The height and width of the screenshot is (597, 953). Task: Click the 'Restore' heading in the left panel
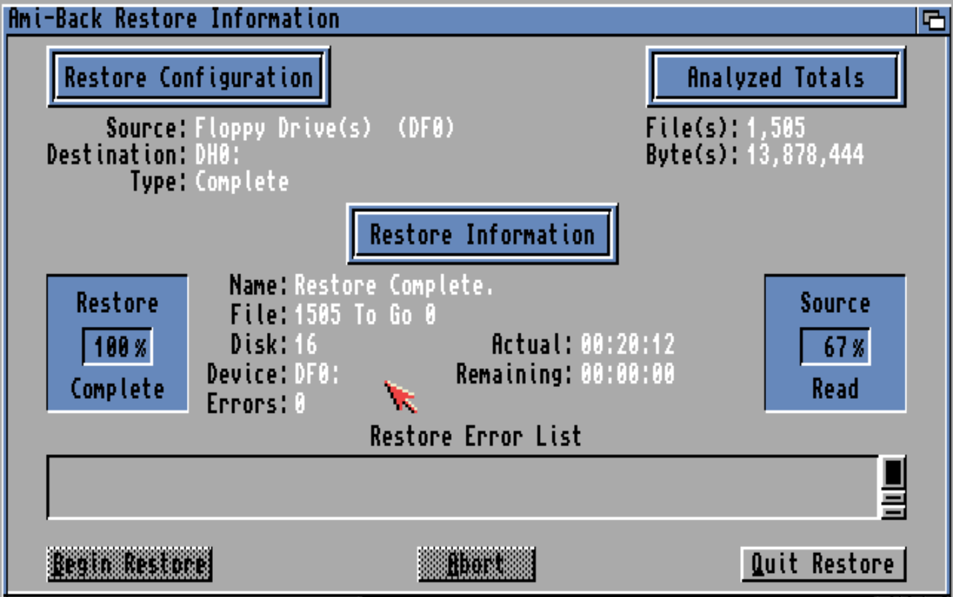pyautogui.click(x=117, y=304)
